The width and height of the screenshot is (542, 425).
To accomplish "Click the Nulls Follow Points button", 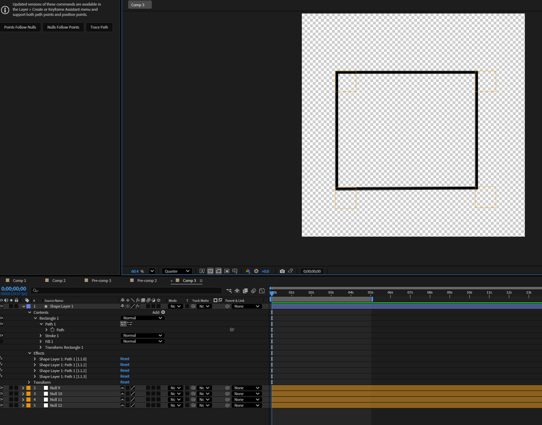I will click(63, 27).
